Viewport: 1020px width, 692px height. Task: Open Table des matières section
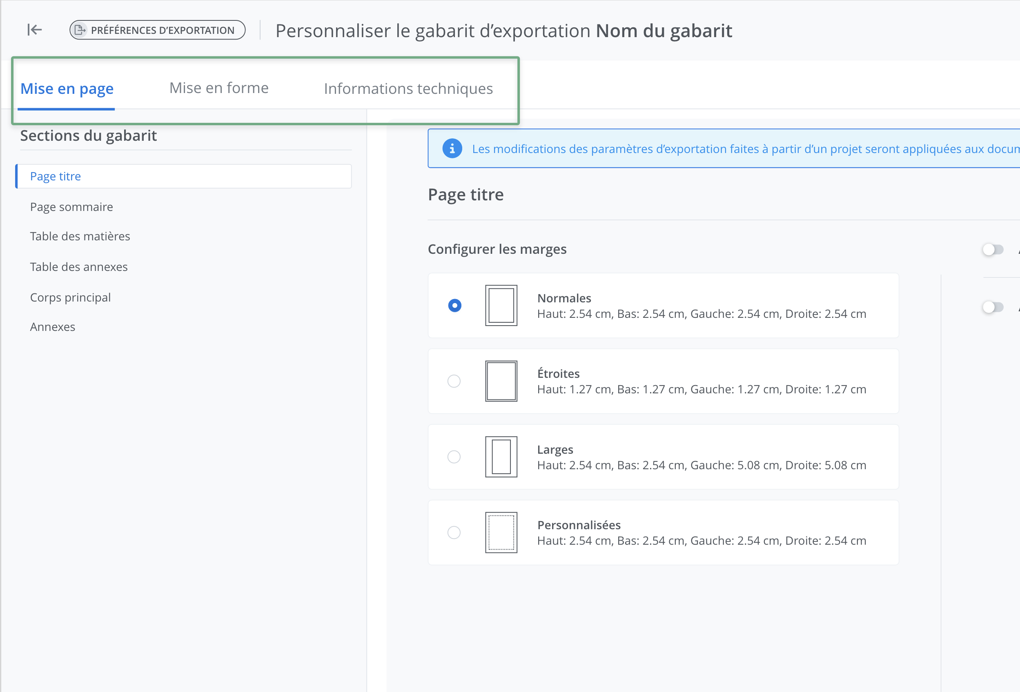(80, 236)
